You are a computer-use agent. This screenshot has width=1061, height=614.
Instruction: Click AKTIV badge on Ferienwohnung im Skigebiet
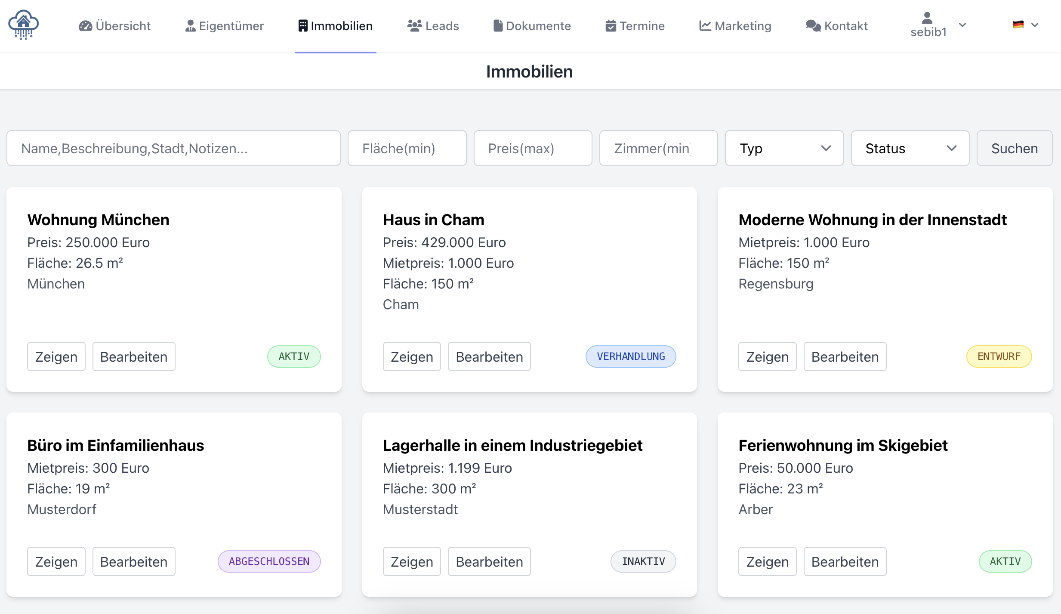point(1005,561)
